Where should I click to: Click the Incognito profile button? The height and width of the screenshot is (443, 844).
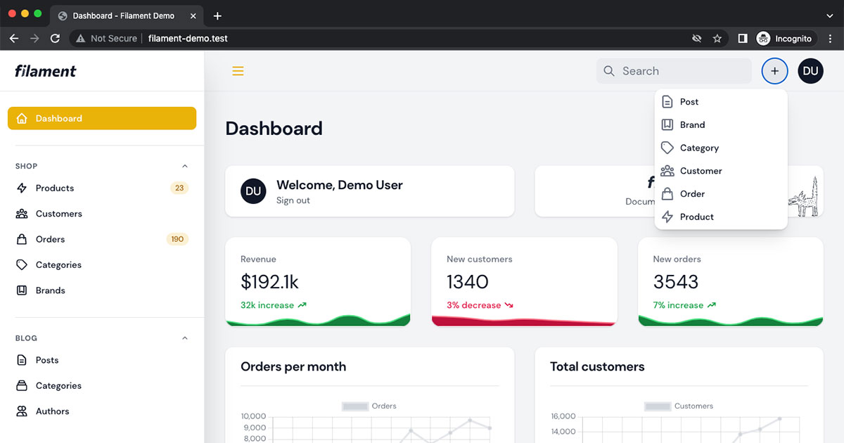[x=785, y=39]
